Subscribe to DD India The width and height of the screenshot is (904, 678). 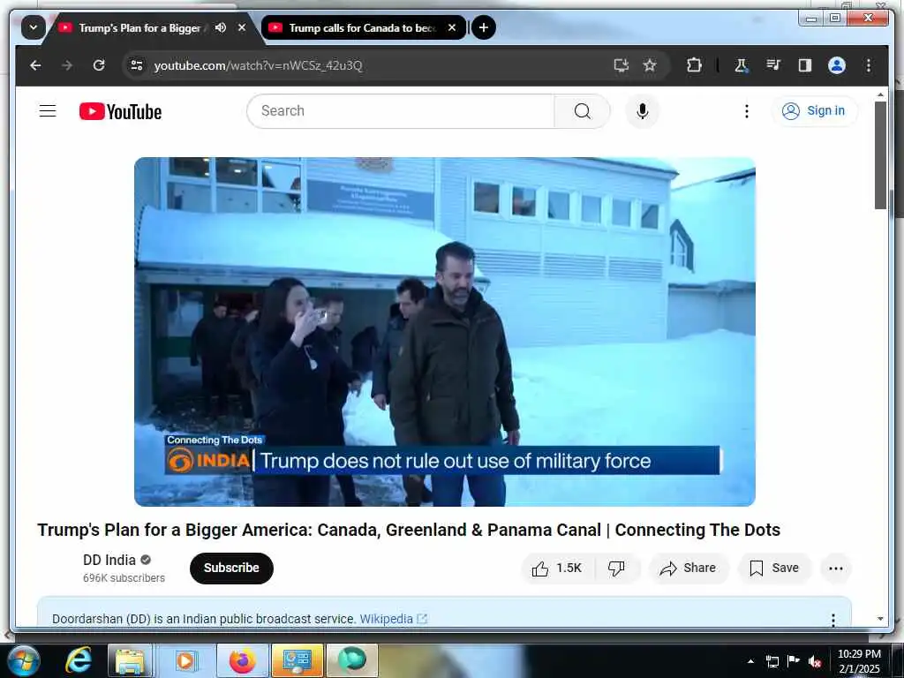[x=231, y=568]
